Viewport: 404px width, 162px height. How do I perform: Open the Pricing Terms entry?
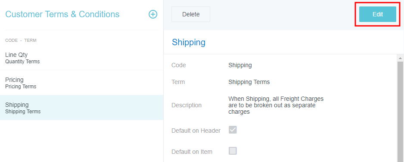[81, 83]
